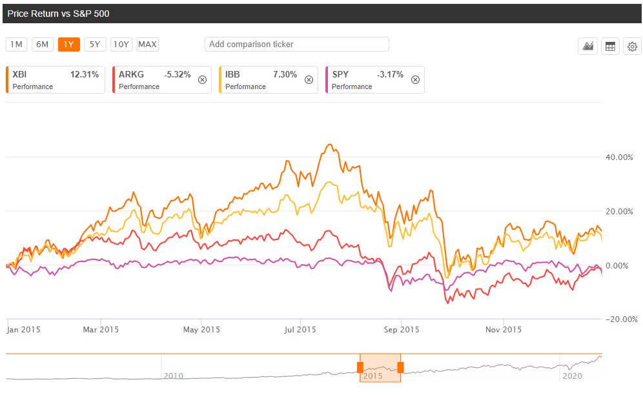Open the table view icon
Image resolution: width=643 pixels, height=395 pixels.
click(x=610, y=46)
